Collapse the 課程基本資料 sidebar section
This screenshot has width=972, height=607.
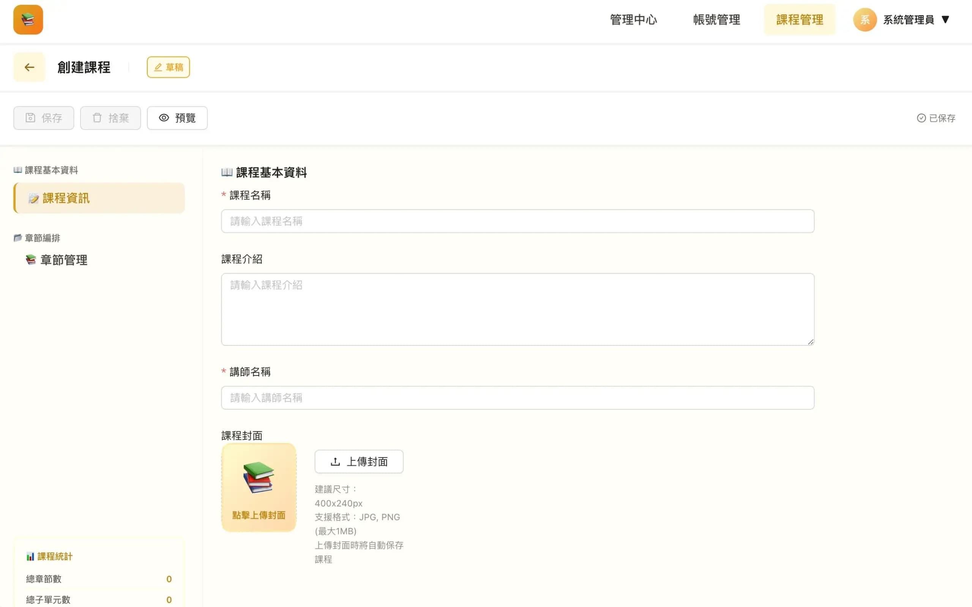[x=45, y=170]
